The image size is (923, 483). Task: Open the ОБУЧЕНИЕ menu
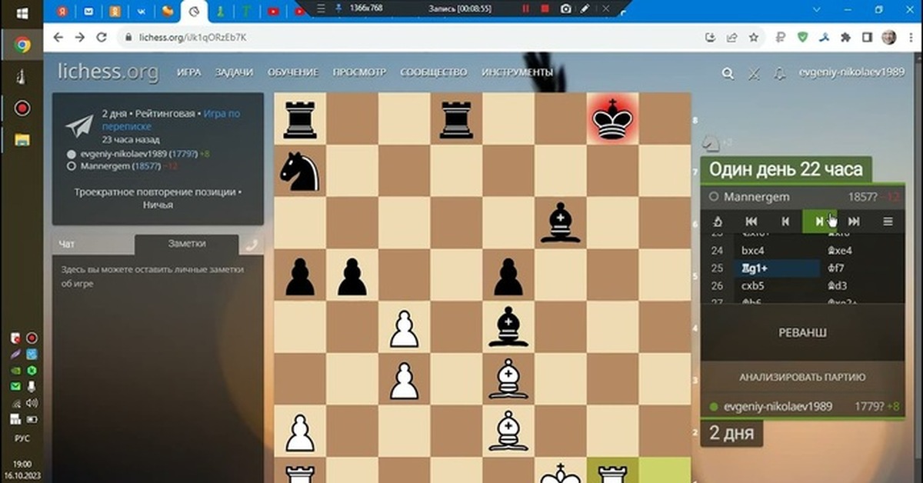(292, 72)
